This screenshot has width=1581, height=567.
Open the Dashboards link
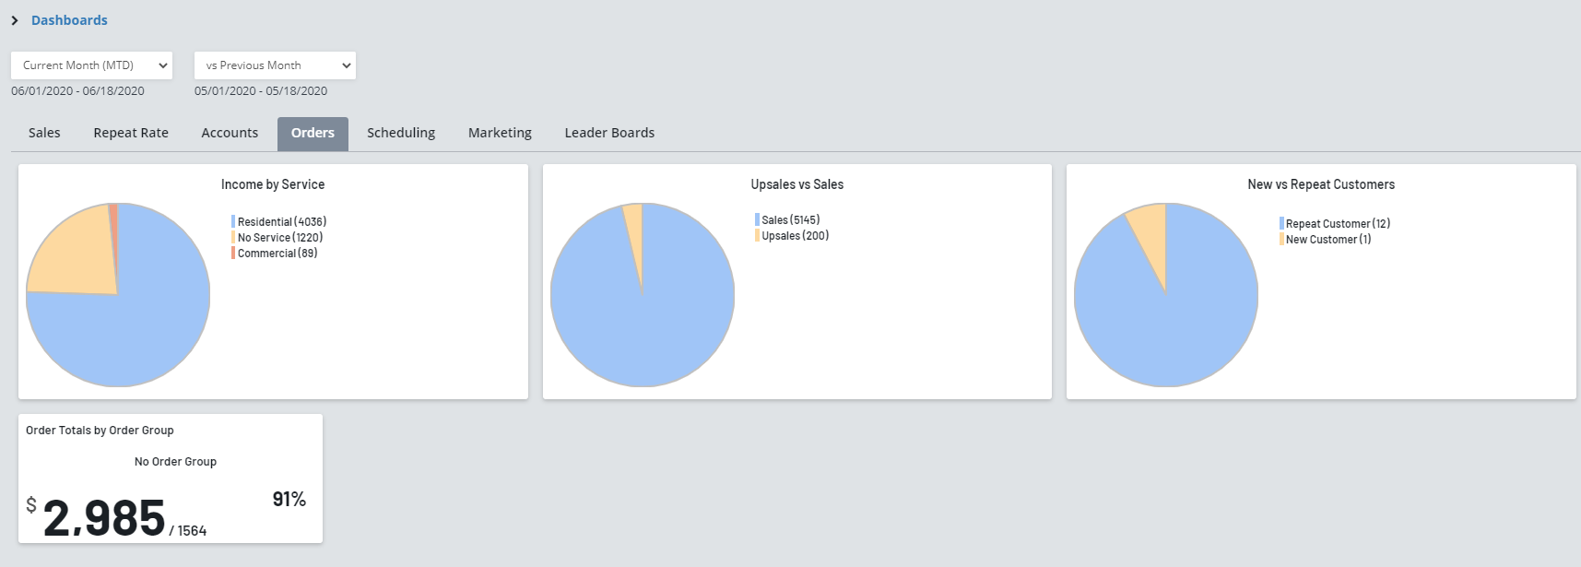[x=69, y=20]
